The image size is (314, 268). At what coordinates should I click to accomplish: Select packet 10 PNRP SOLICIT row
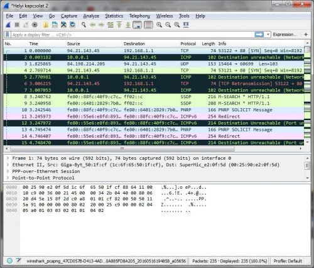[154, 109]
